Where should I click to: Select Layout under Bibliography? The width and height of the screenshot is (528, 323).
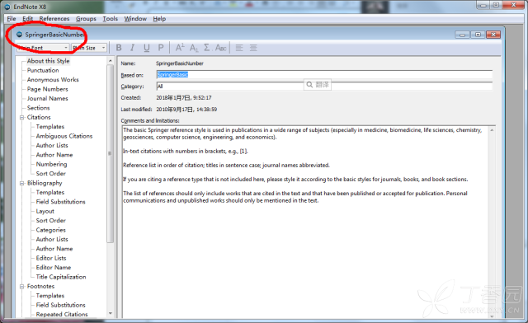[45, 211]
